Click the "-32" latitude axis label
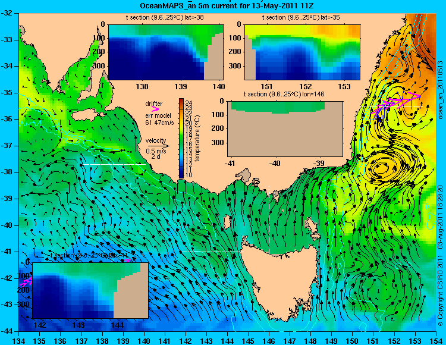446x345 pixels. click(7, 13)
